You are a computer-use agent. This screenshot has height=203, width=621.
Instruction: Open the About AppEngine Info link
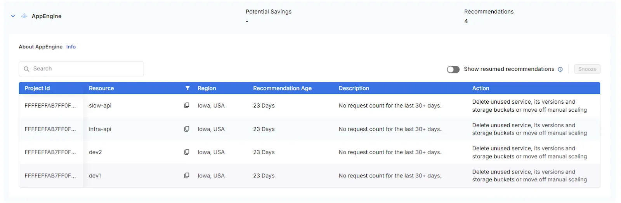point(71,47)
